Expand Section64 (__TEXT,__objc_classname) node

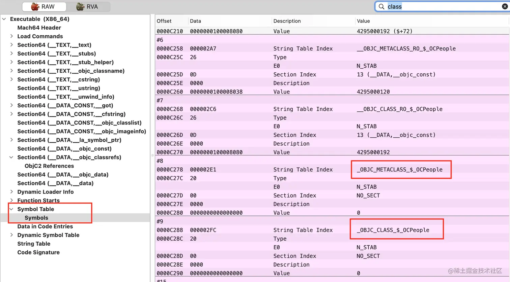point(11,71)
